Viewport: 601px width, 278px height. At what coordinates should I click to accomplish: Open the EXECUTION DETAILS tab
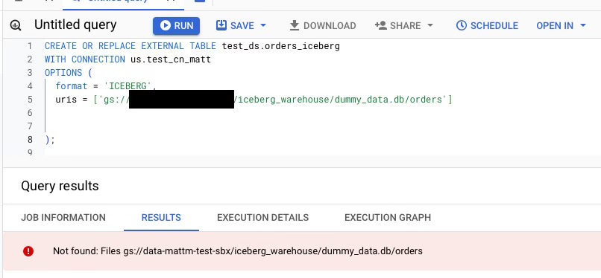click(x=262, y=217)
